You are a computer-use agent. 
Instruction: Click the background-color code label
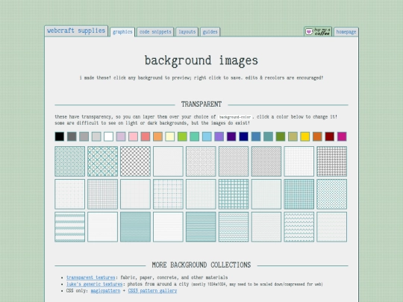click(235, 117)
